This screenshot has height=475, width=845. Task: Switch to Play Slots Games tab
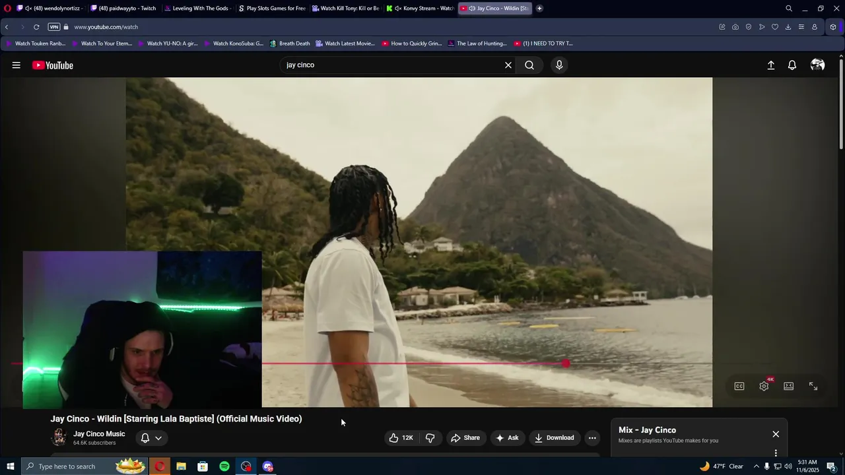(x=271, y=9)
